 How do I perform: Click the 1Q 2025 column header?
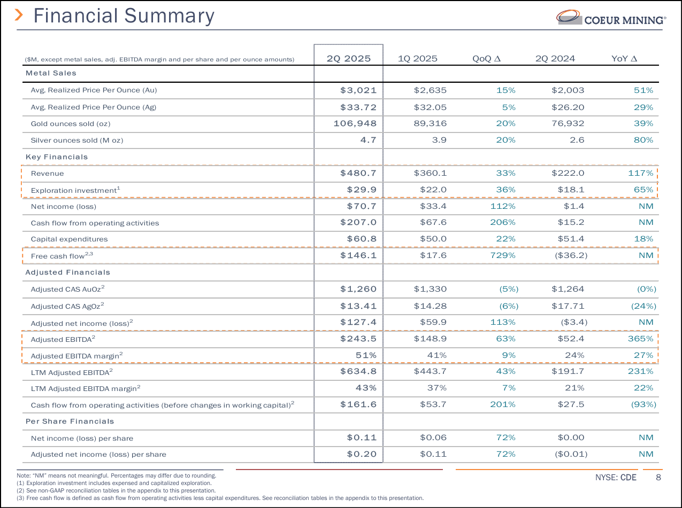418,59
